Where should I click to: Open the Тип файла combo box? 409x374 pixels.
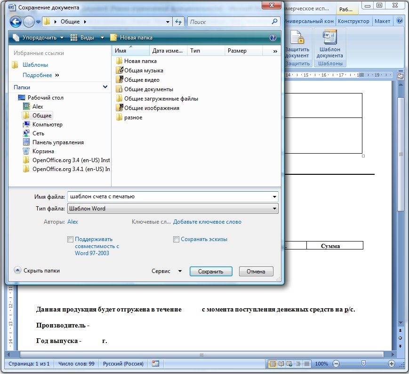(x=173, y=209)
